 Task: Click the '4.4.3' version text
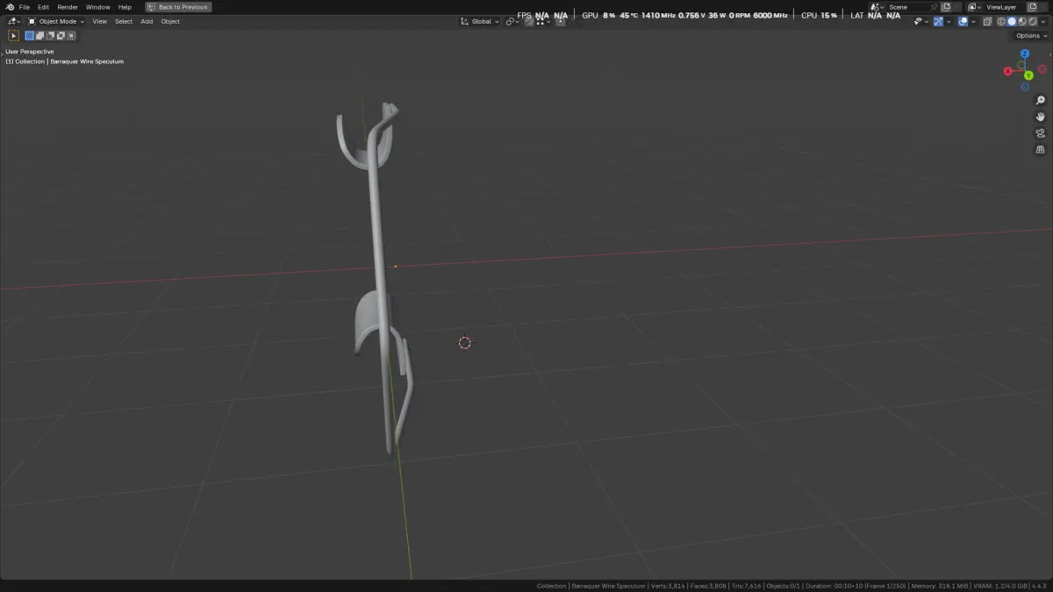(1039, 586)
